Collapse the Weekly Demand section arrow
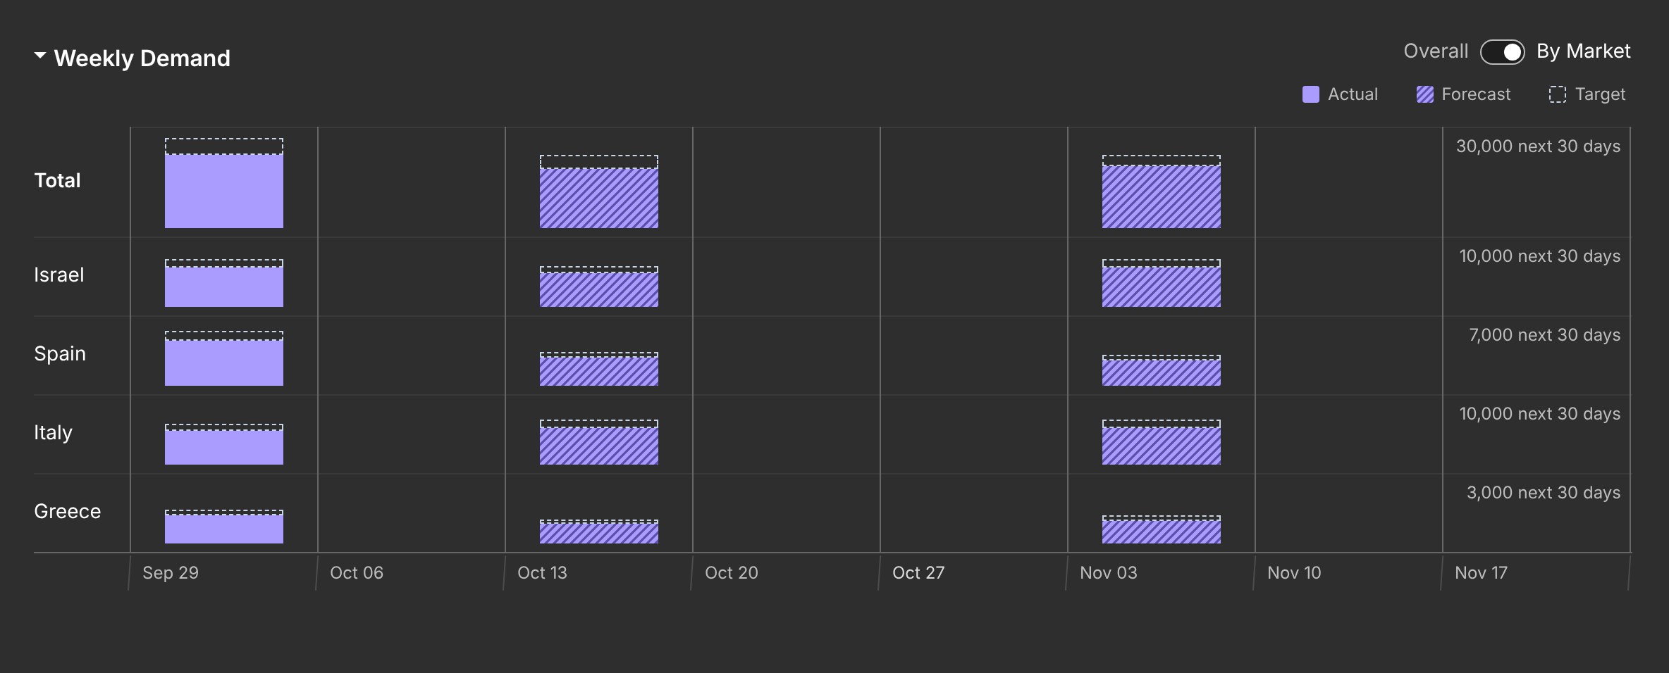The height and width of the screenshot is (673, 1669). [40, 56]
